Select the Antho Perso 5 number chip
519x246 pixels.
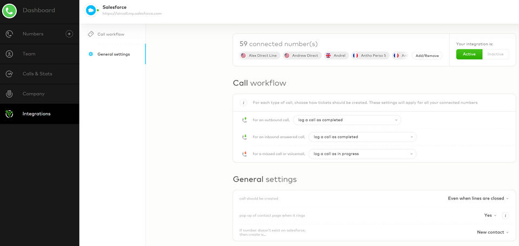[x=370, y=56]
